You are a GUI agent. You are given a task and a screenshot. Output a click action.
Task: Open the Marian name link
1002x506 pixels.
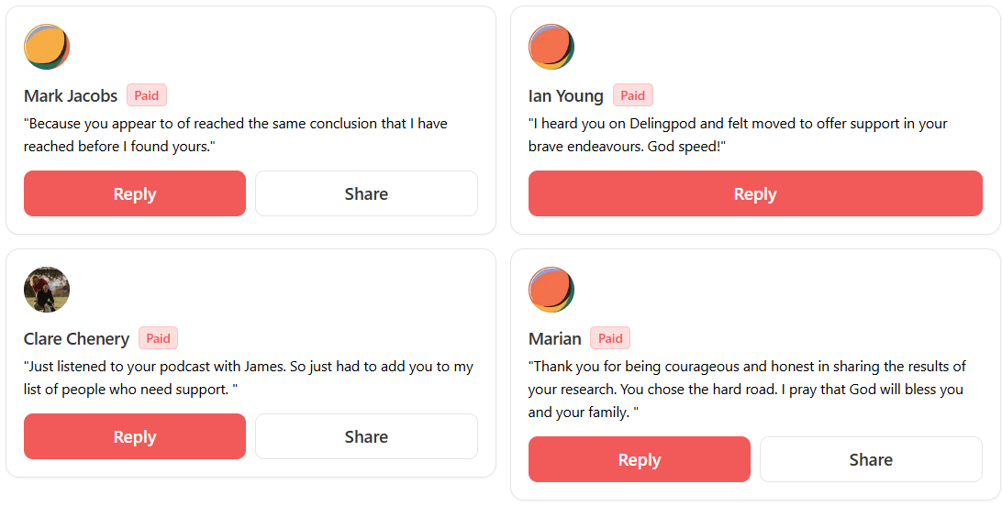pos(555,338)
